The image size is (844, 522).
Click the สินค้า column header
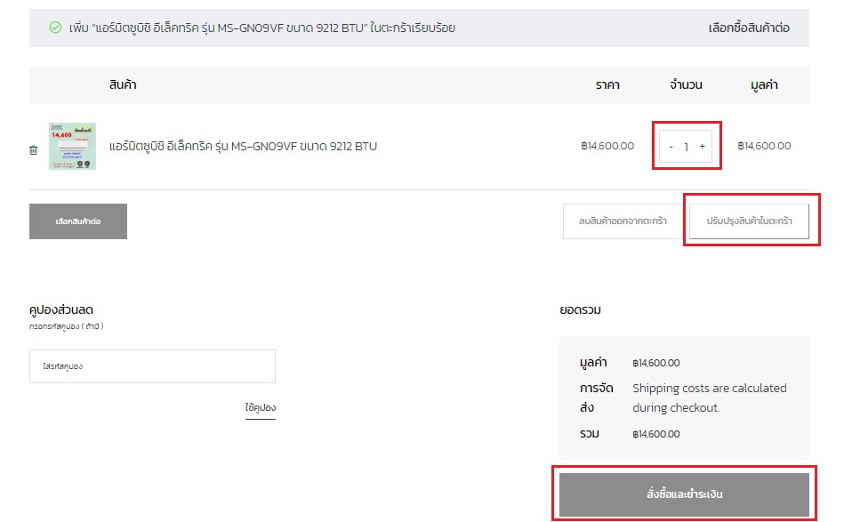coord(123,85)
